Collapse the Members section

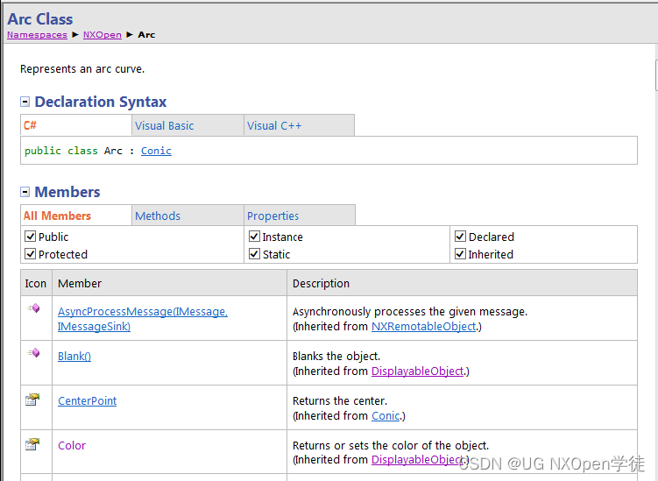(x=25, y=193)
